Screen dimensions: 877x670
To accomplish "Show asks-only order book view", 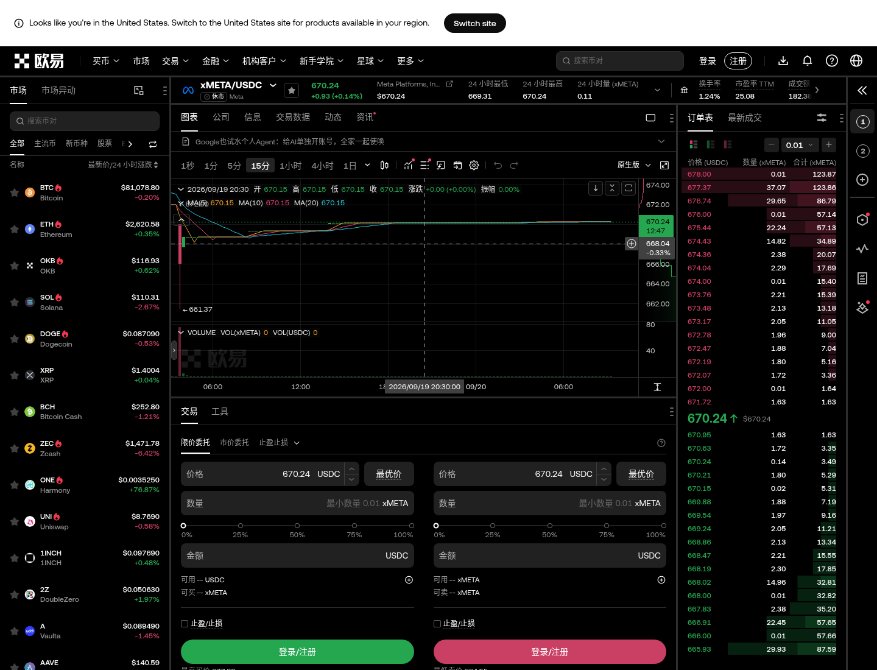I will 727,144.
